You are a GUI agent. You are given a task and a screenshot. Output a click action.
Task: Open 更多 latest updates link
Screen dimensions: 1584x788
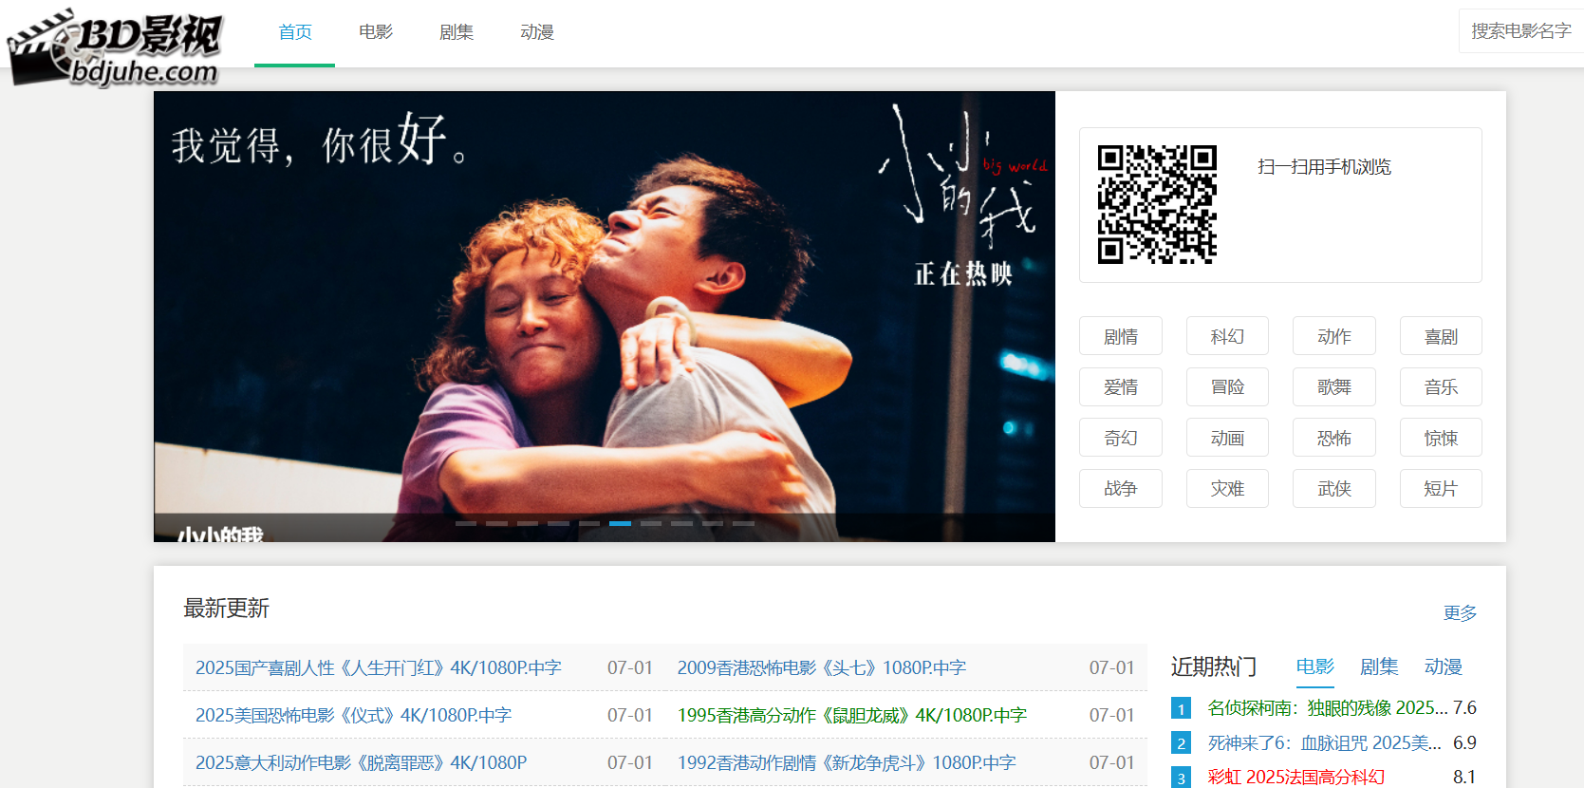coord(1460,612)
